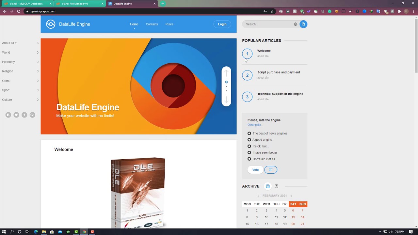Click the slider down arrow
The image size is (418, 235).
coord(226,100)
